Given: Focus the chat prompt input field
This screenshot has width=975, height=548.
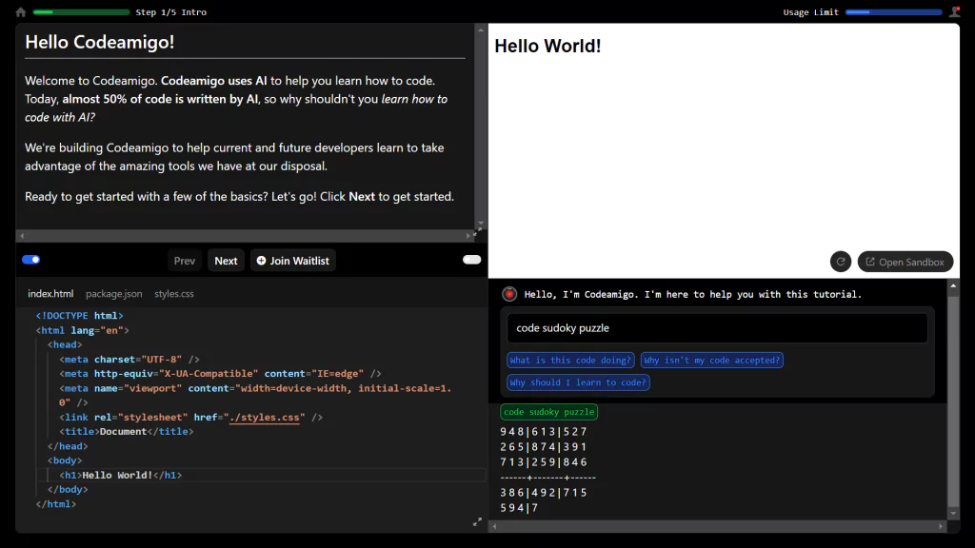Looking at the screenshot, I should pos(717,328).
